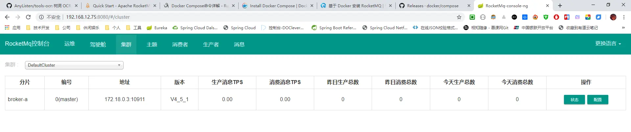The width and height of the screenshot is (631, 132).
Task: Open the blue tag extension icon
Action: (598, 17)
